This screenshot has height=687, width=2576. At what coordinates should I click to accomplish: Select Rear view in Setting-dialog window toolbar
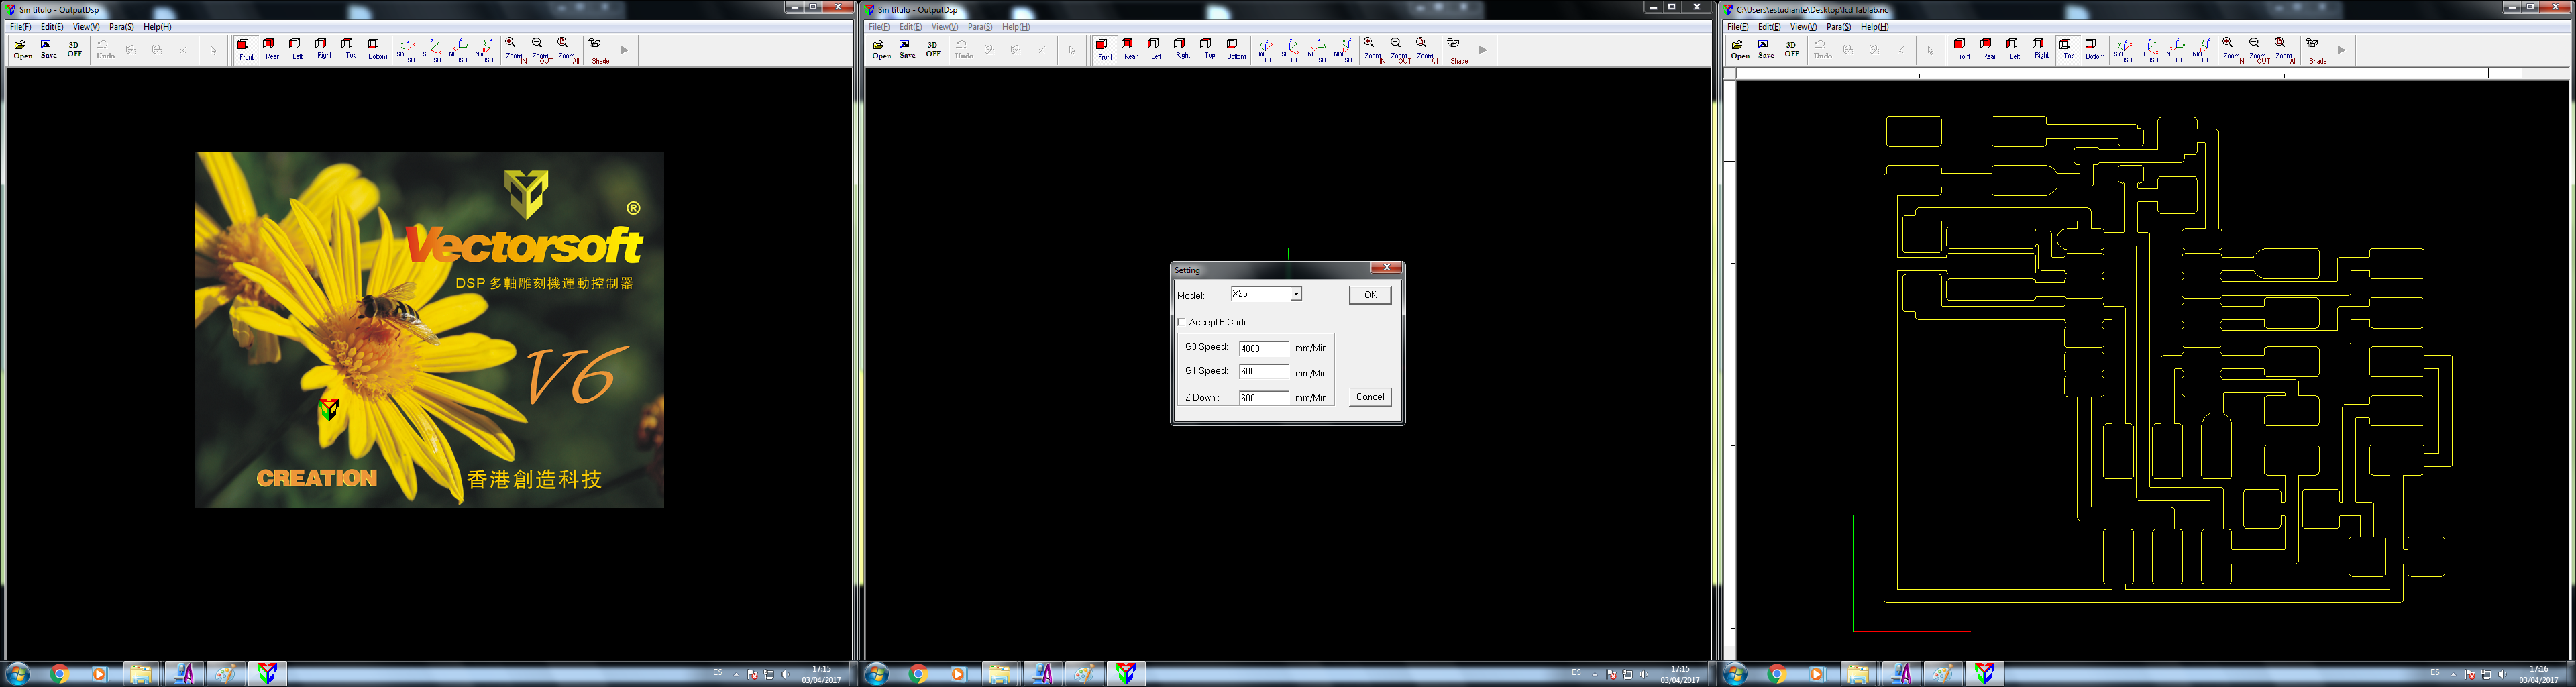(1130, 49)
